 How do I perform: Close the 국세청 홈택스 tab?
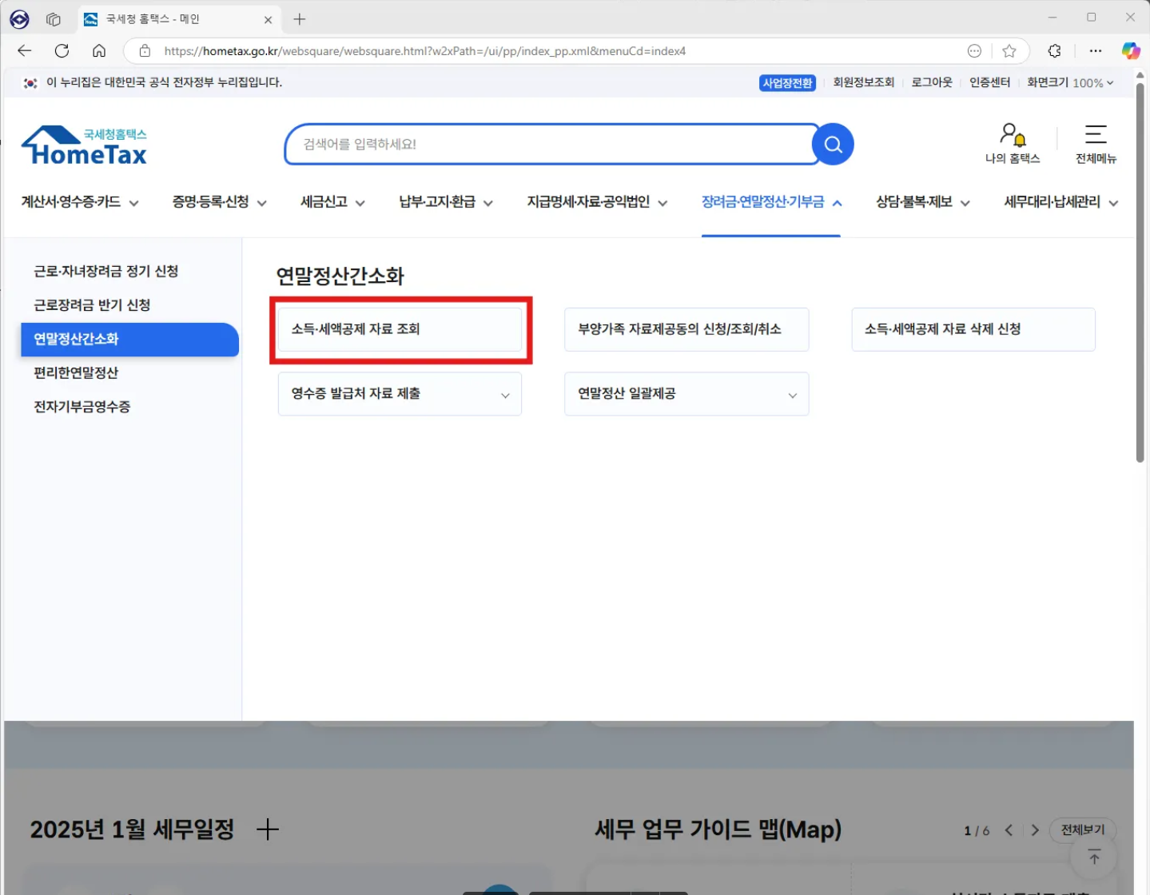pos(268,19)
